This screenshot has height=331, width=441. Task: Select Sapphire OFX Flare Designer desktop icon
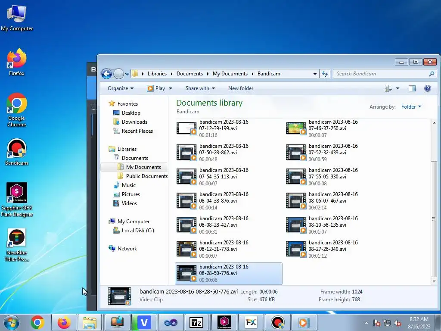(17, 200)
